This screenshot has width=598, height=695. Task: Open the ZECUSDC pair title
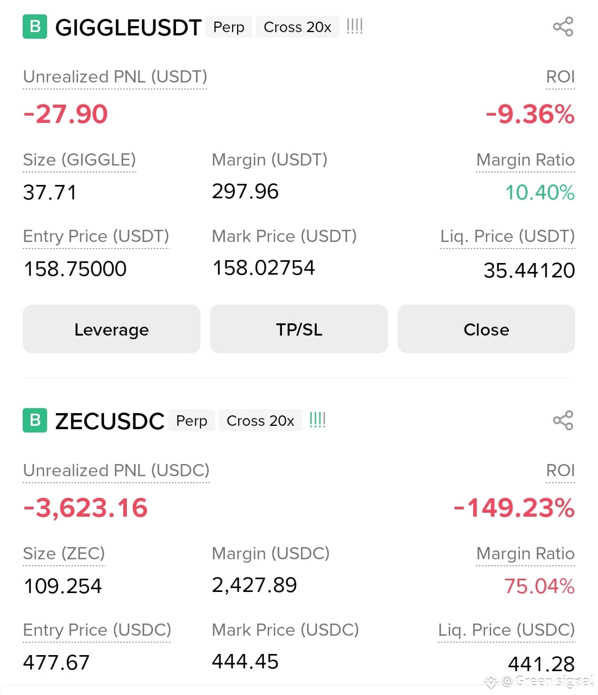[x=110, y=421]
